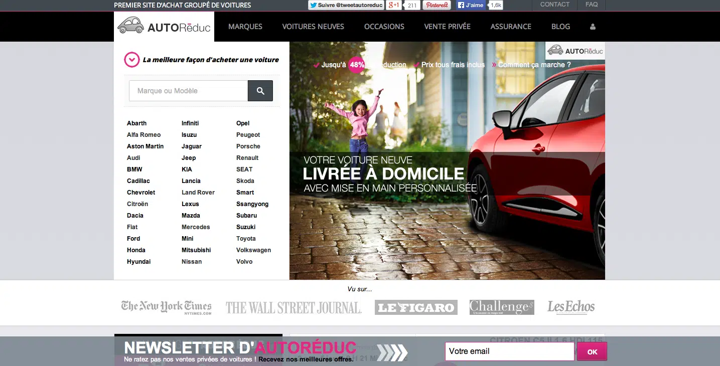This screenshot has width=720, height=366.
Task: Select the Abarth brand
Action: pos(136,123)
